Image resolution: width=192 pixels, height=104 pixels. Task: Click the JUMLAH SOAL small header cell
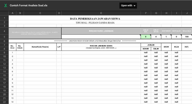coord(146,31)
